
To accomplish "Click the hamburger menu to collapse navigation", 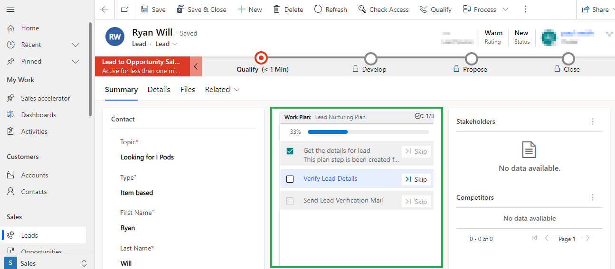I will point(10,9).
